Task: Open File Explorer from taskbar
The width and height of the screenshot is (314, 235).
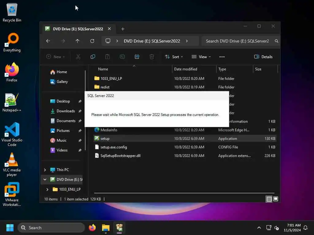Action: point(106,228)
